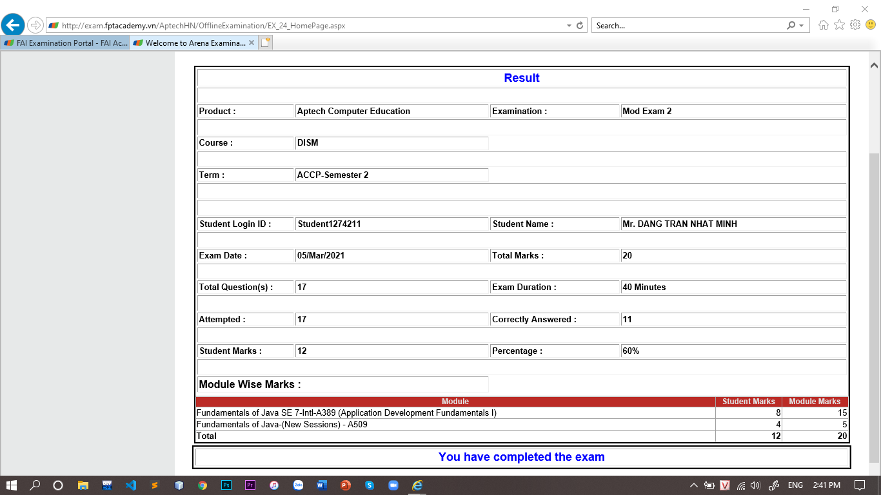Click the Fundamentals of Java-(New Sessions) - A509 row
The height and width of the screenshot is (495, 881).
522,425
